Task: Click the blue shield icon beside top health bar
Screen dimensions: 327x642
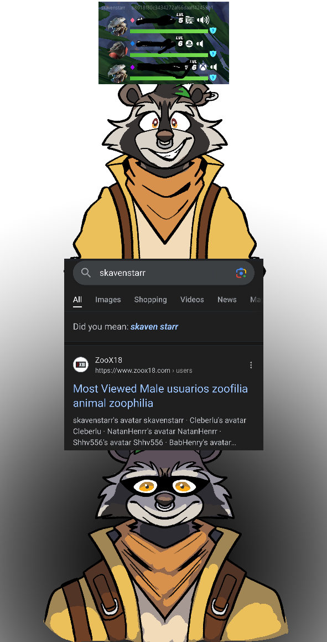Action: coord(212,30)
